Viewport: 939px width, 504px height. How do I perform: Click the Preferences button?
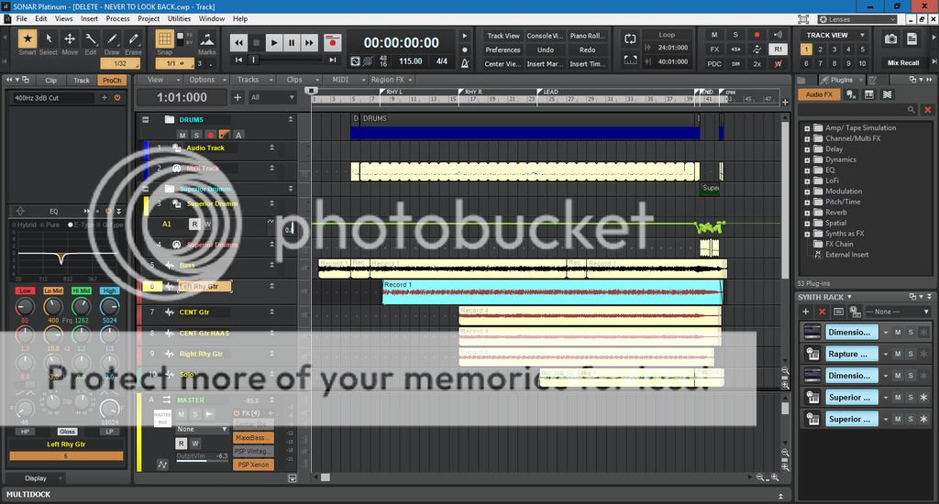tap(503, 49)
